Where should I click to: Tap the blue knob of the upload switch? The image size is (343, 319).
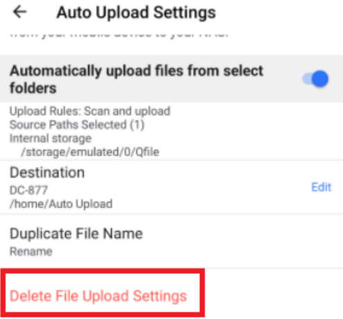320,79
